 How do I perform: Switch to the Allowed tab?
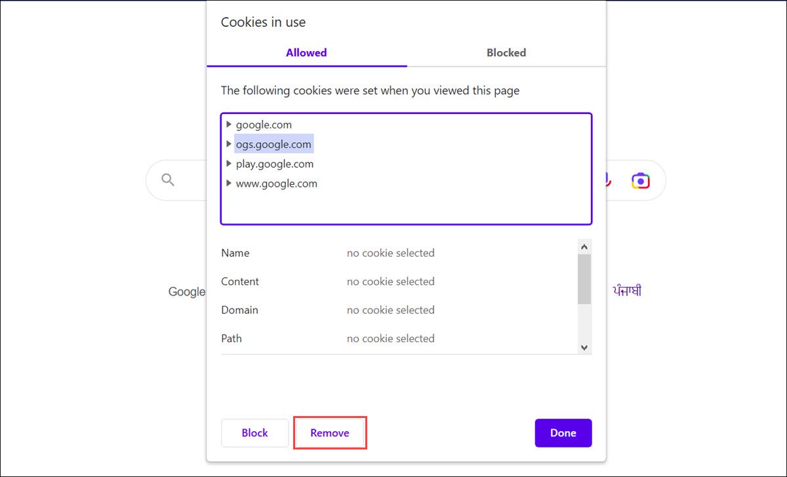[306, 52]
